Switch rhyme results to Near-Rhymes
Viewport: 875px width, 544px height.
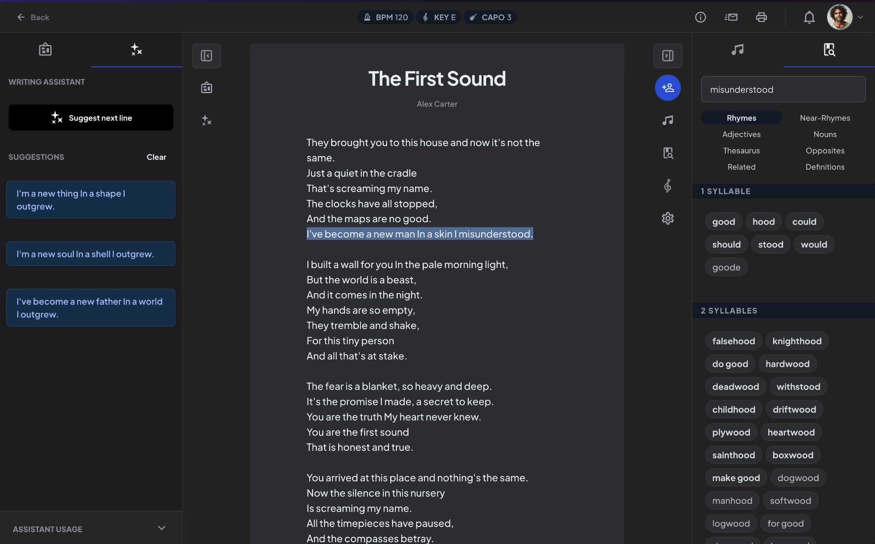tap(825, 118)
